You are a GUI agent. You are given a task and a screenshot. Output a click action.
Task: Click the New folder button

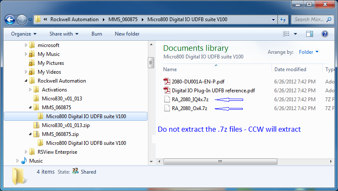(x=127, y=34)
